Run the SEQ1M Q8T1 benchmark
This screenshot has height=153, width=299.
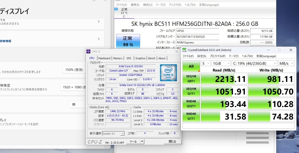[191, 78]
